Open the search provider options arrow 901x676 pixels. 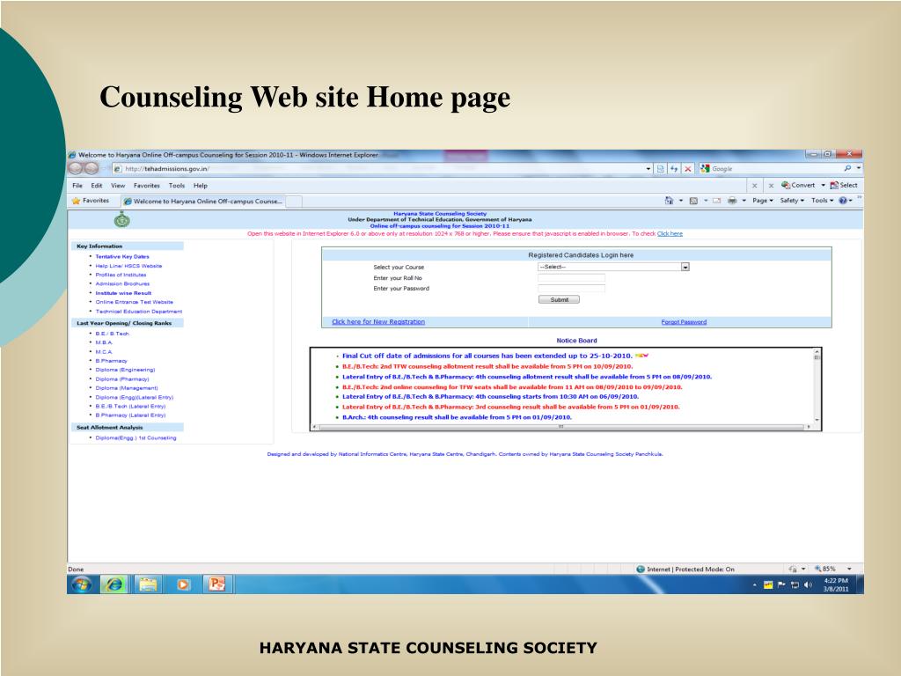pos(859,168)
